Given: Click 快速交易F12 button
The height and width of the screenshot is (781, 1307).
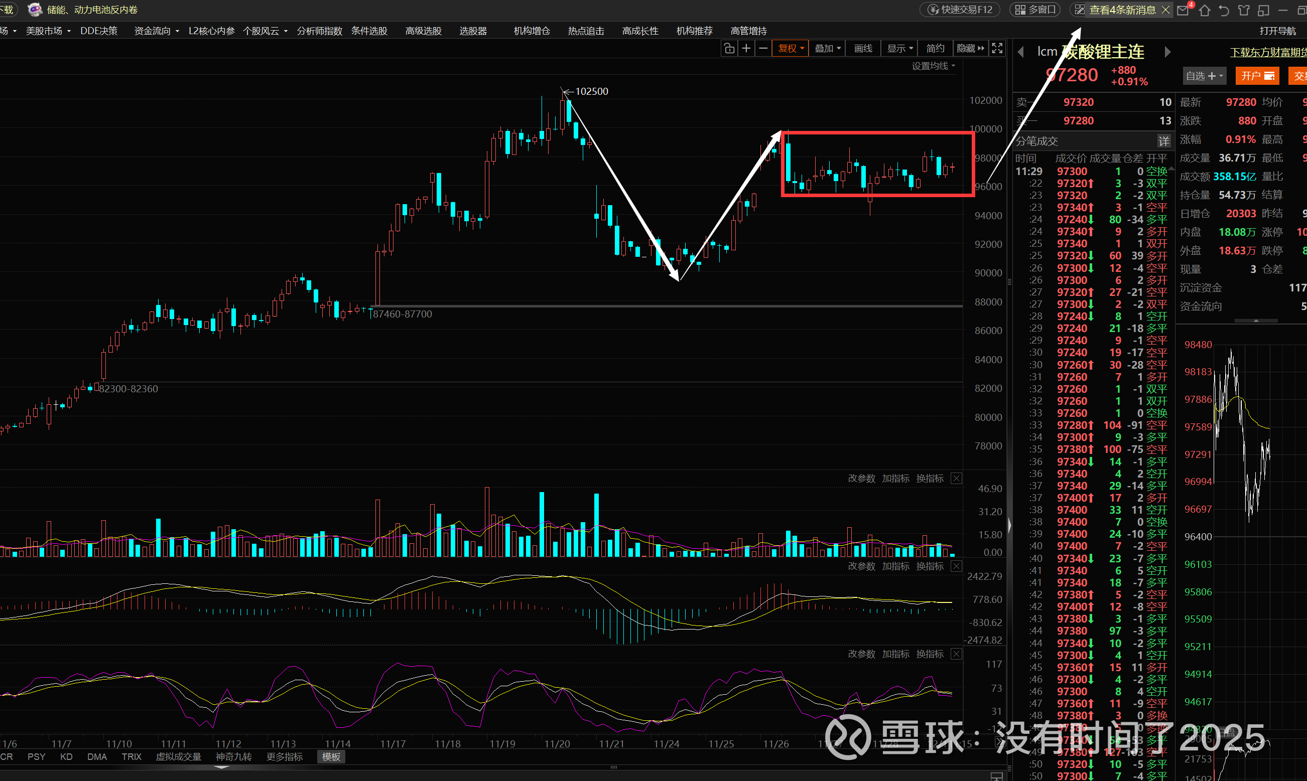Looking at the screenshot, I should point(961,10).
